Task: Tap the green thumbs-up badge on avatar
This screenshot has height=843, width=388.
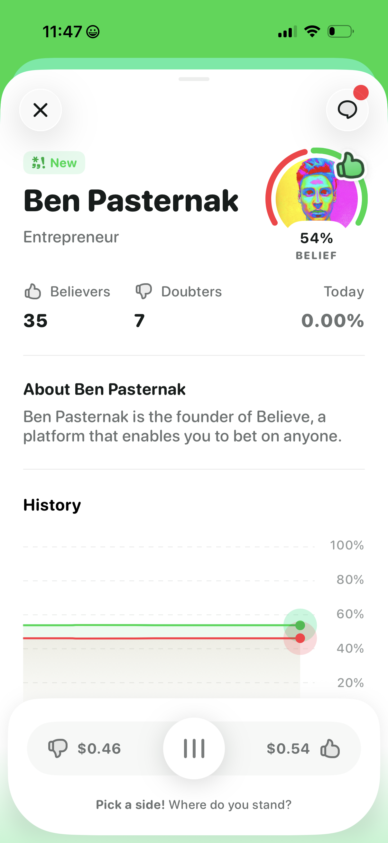Action: click(x=350, y=166)
